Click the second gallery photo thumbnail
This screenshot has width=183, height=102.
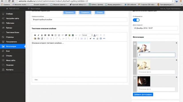point(144,64)
